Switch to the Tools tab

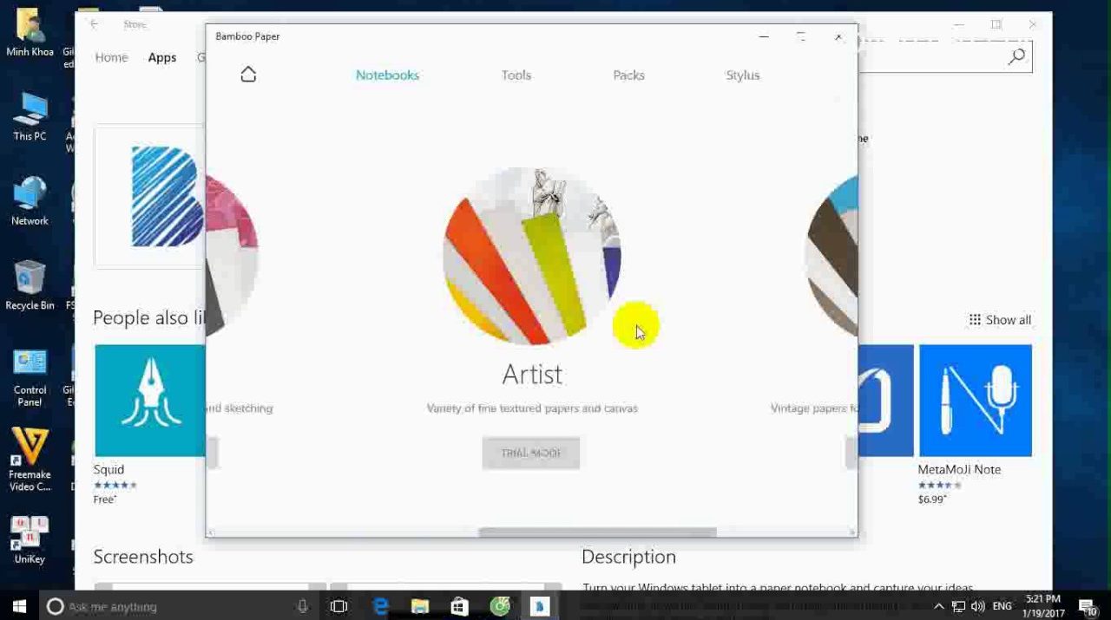point(516,75)
